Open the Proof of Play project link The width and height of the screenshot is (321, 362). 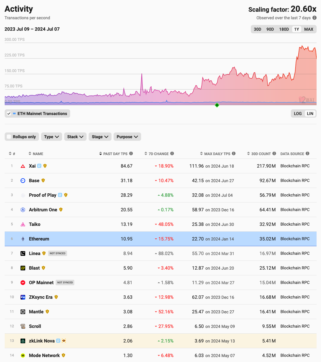(43, 195)
